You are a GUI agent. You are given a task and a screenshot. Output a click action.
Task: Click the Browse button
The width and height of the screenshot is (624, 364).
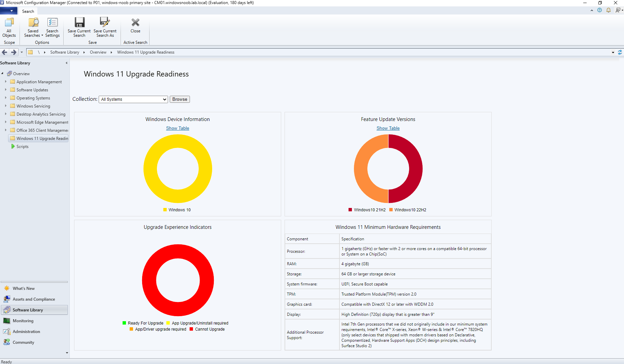180,99
